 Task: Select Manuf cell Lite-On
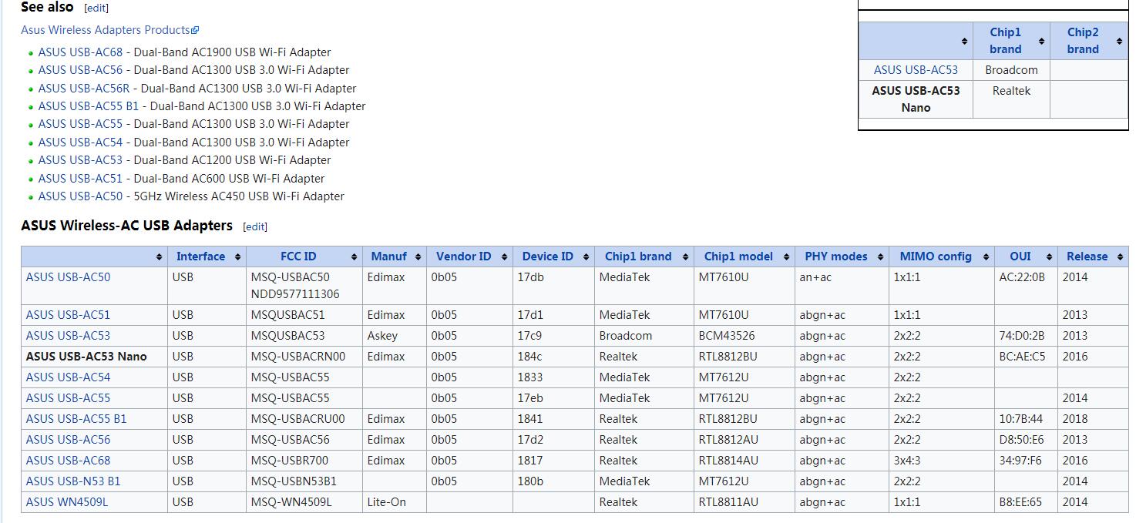pyautogui.click(x=394, y=502)
